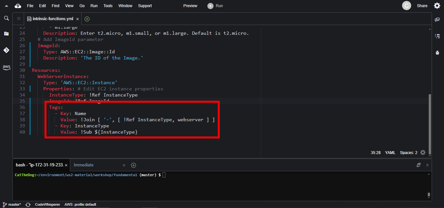Open the Collaborate panel icon

pyautogui.click(x=437, y=20)
